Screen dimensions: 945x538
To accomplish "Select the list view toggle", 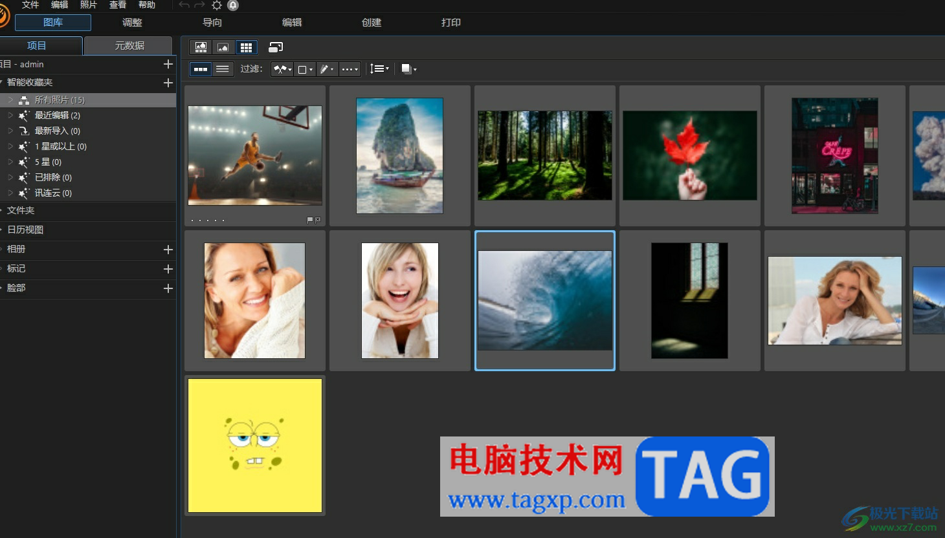I will 222,69.
